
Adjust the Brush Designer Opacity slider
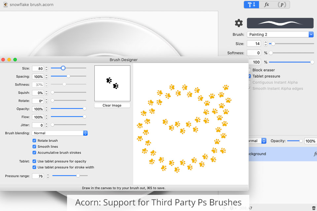click(68, 108)
